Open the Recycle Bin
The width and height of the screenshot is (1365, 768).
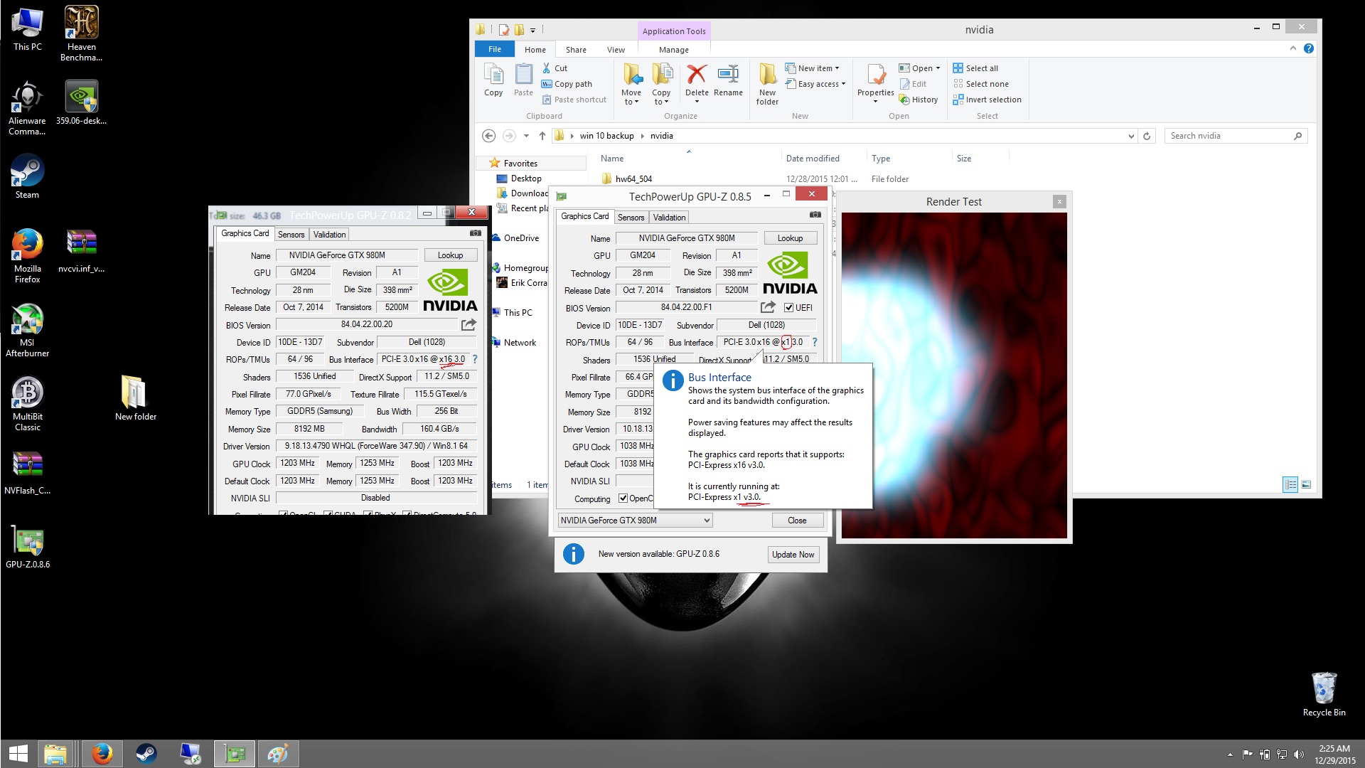click(x=1324, y=694)
